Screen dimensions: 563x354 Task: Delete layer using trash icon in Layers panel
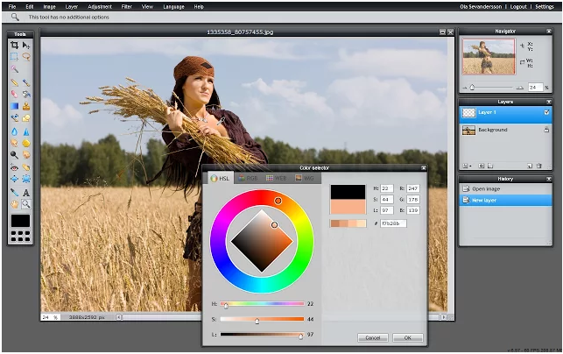(539, 165)
